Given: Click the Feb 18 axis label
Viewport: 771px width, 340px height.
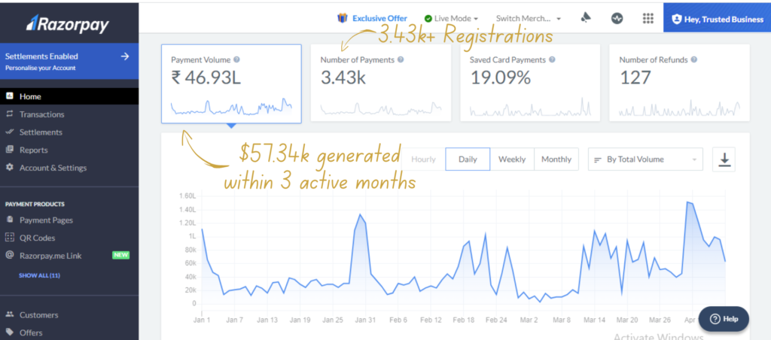Looking at the screenshot, I should tap(463, 320).
